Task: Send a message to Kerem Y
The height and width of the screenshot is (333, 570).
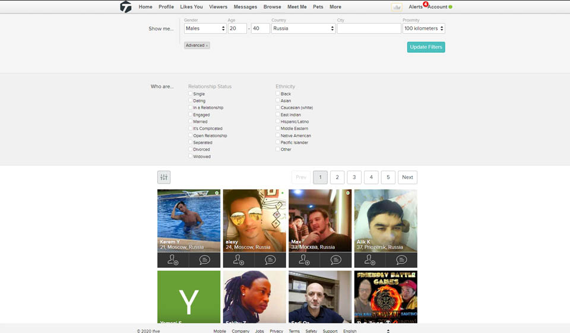Action: tap(205, 260)
